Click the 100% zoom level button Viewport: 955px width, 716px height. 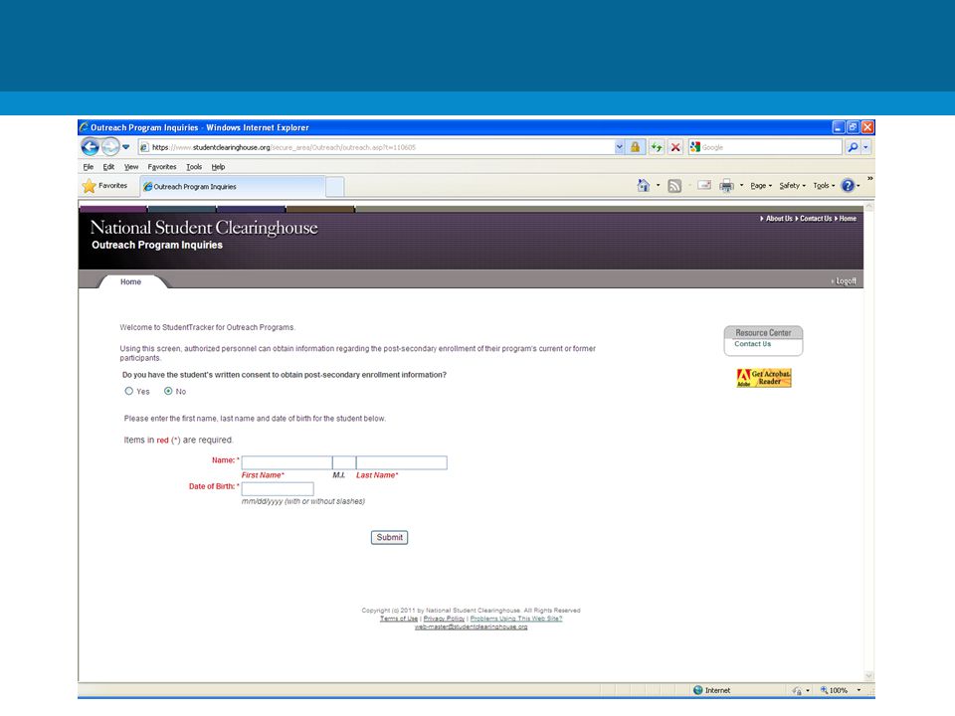[x=834, y=690]
